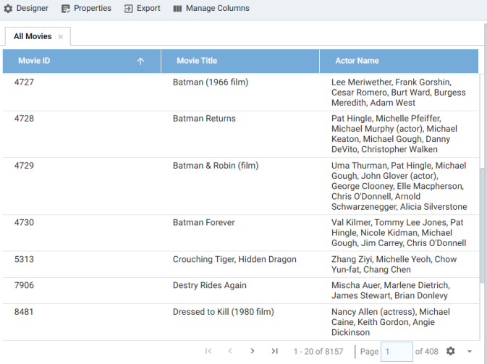Open the Designer gear icon

pyautogui.click(x=8, y=9)
